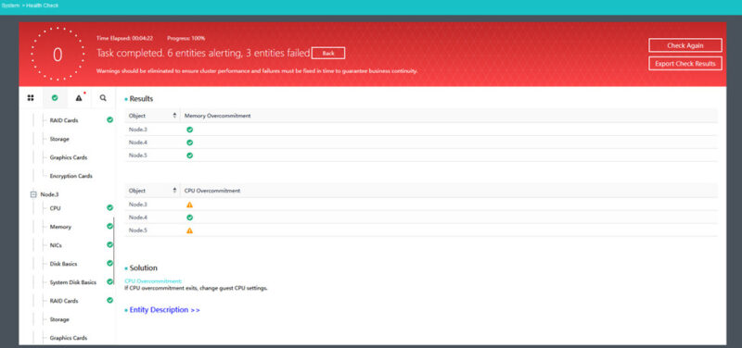742x348 pixels.
Task: Select NICs under Node.3
Action: [56, 245]
